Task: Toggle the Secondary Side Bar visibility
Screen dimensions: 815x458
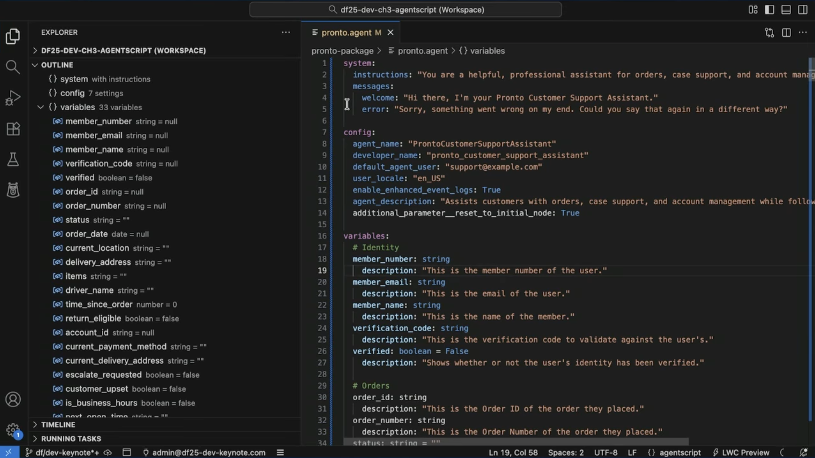Action: coord(803,9)
